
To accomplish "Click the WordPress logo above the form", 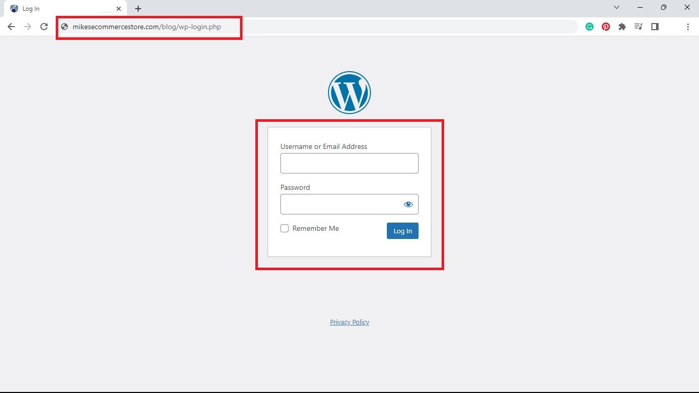I will click(x=349, y=93).
